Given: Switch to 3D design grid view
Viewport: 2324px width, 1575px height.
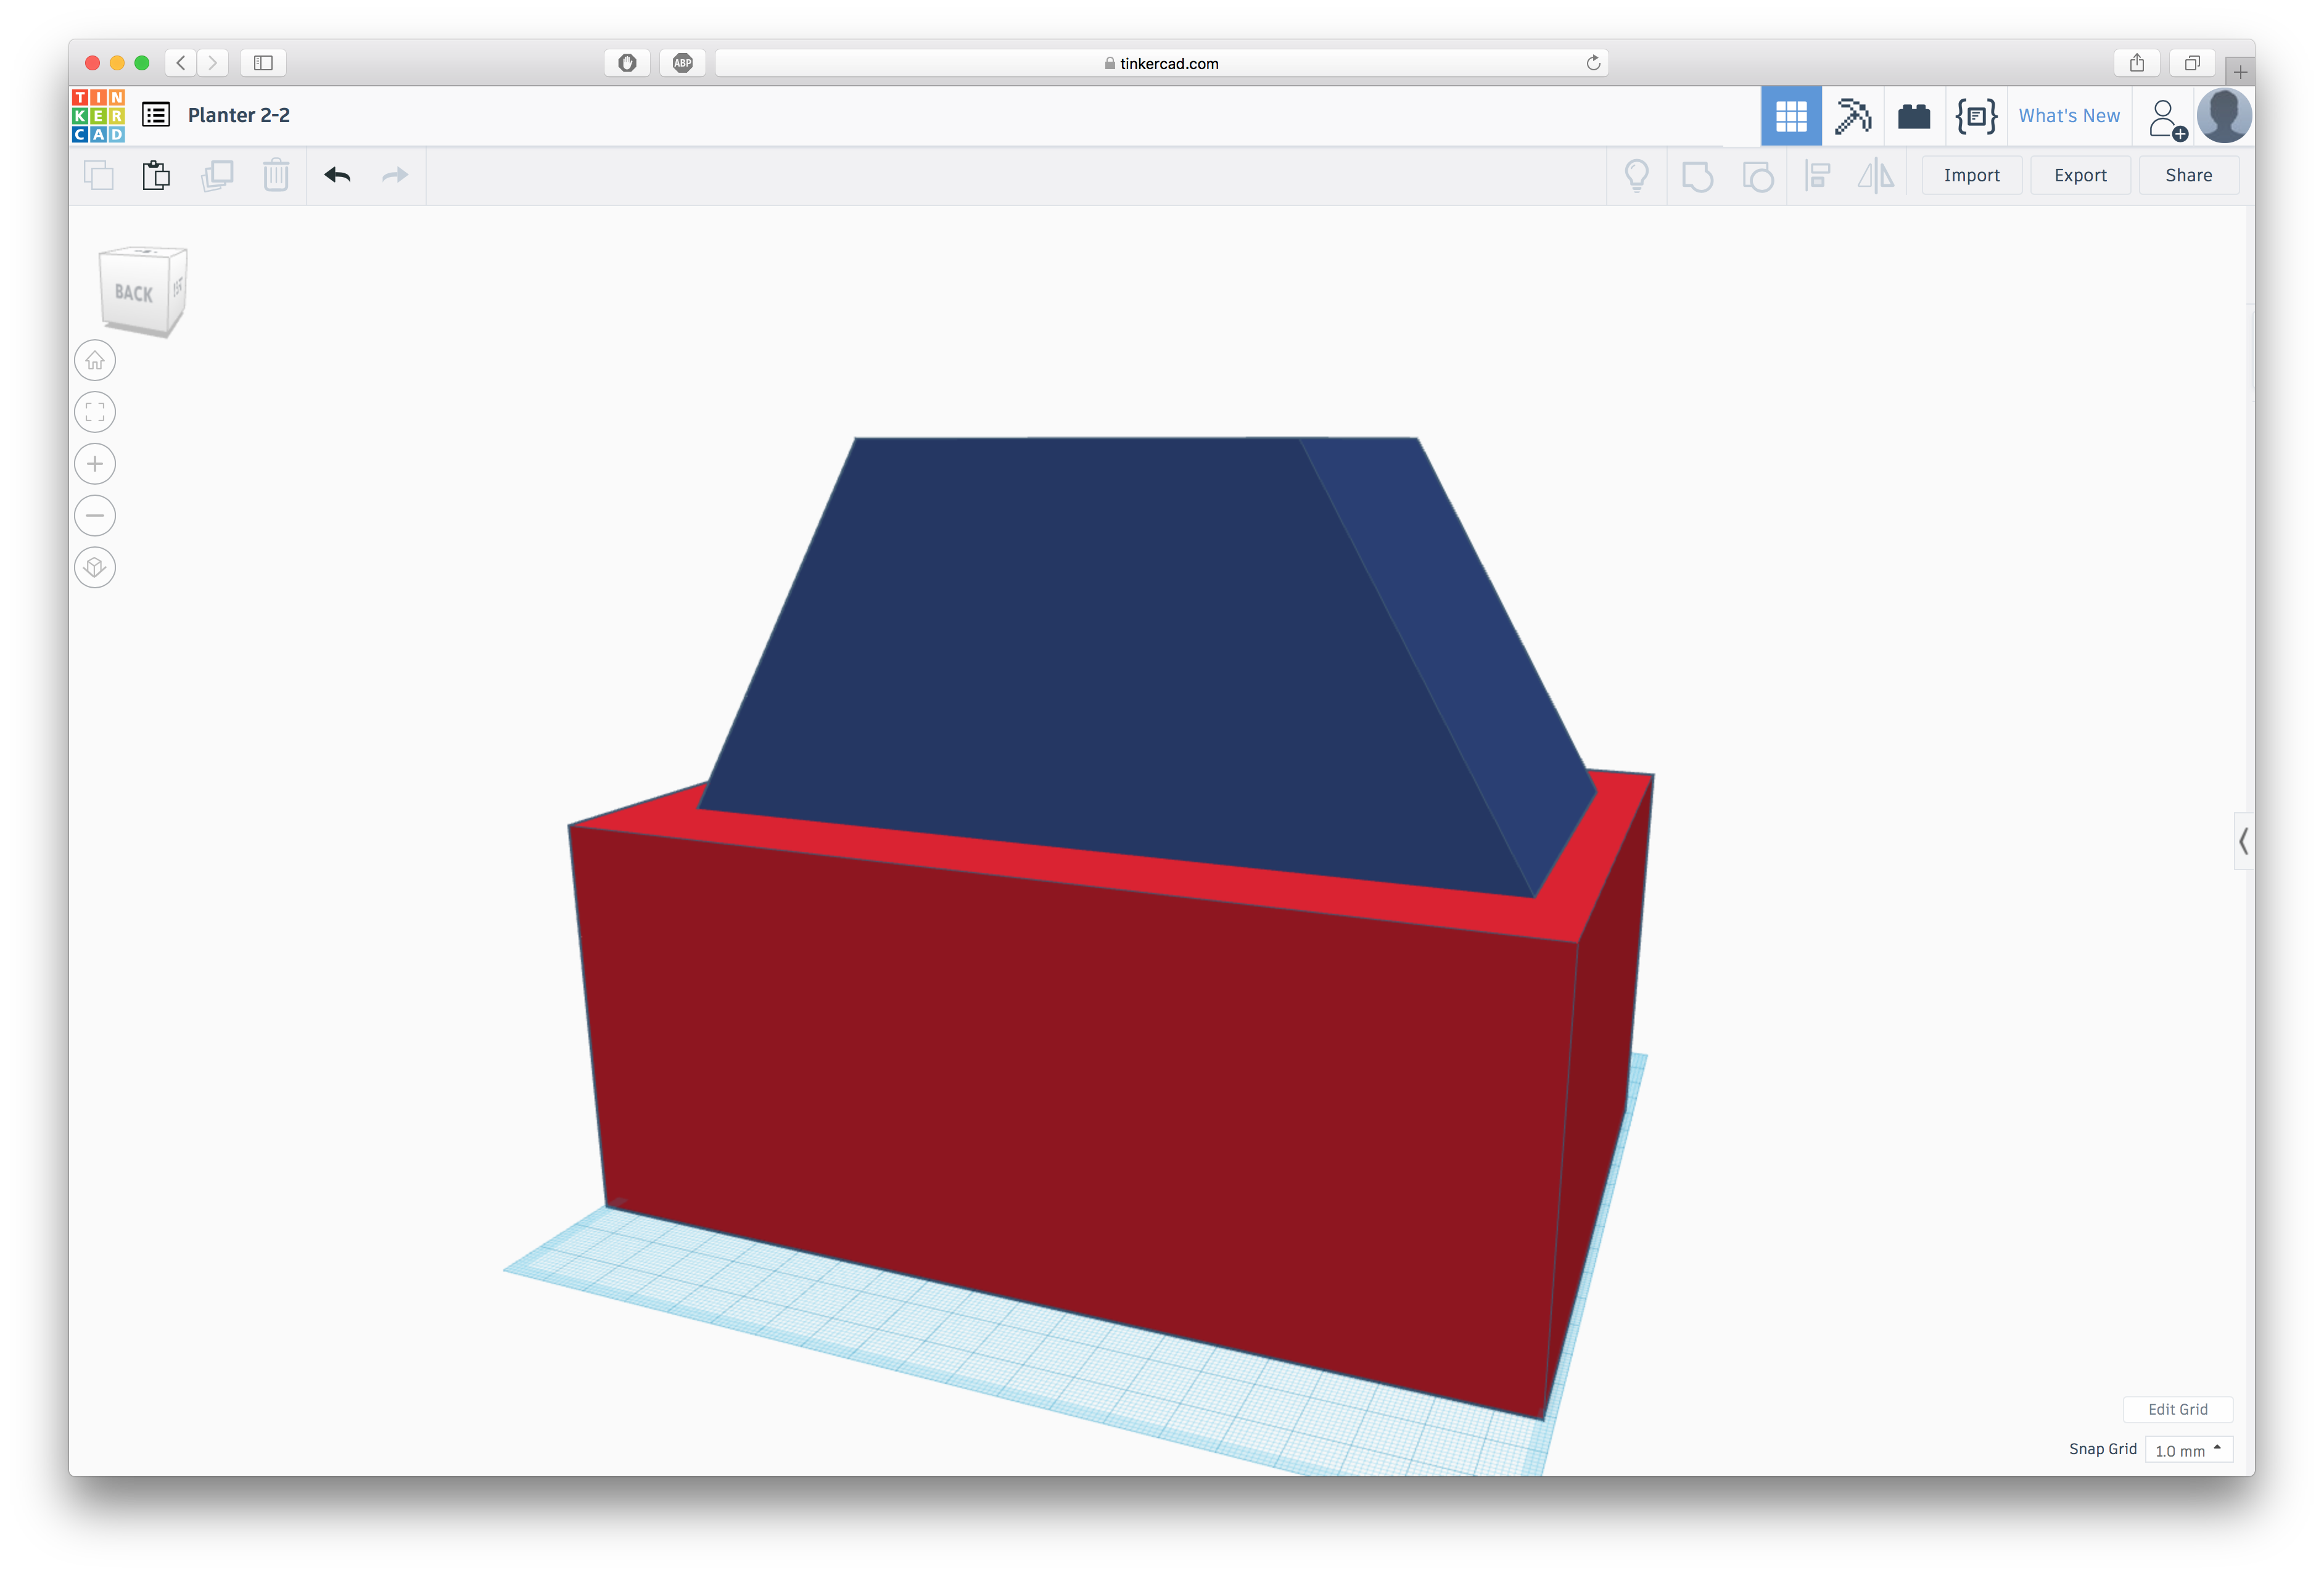Looking at the screenshot, I should click(1790, 116).
